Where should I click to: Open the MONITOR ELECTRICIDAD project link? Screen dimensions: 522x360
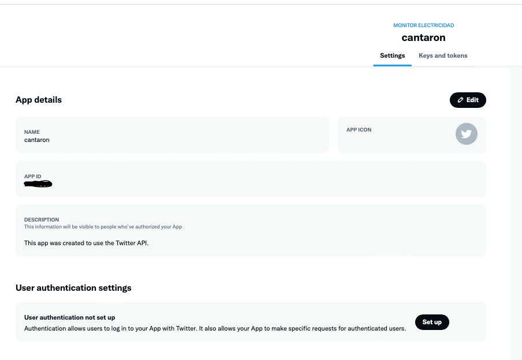(x=423, y=25)
